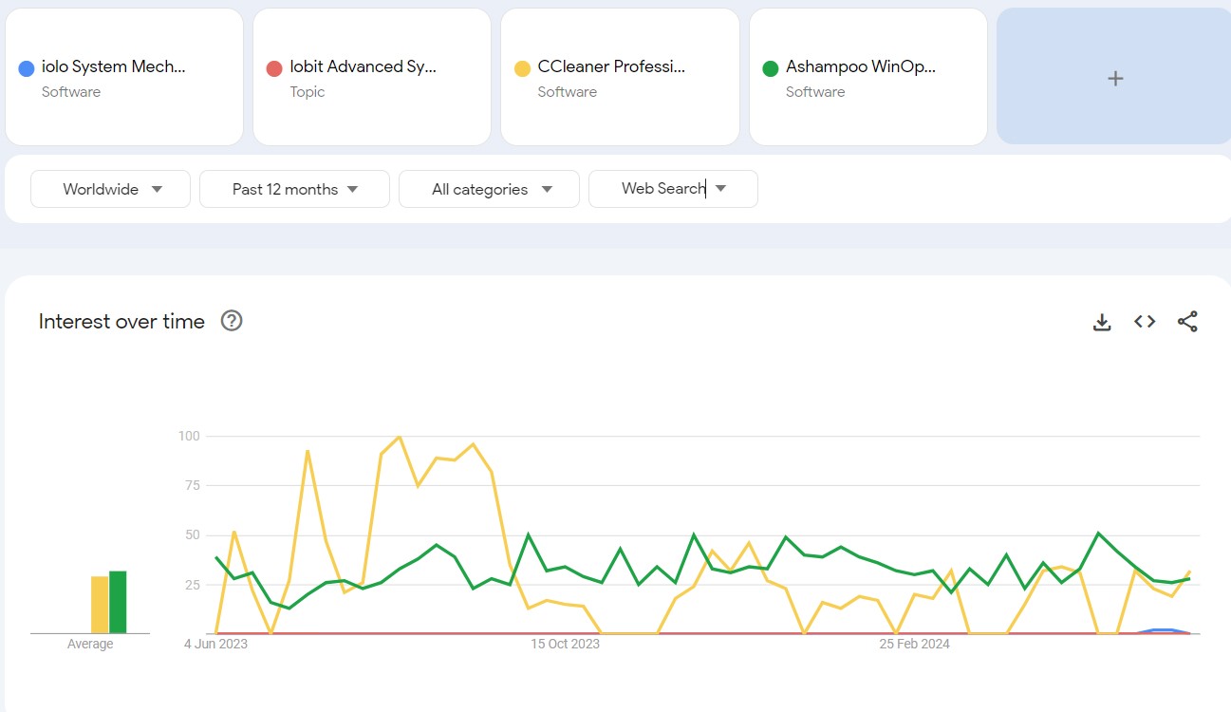
Task: Click the 25 Feb 2024 axis label
Action: (914, 644)
